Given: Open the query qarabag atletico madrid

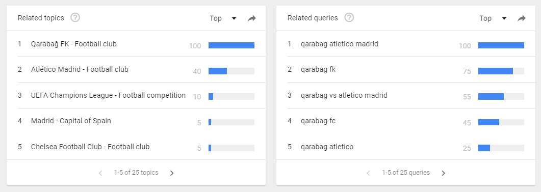Looking at the screenshot, I should point(340,44).
